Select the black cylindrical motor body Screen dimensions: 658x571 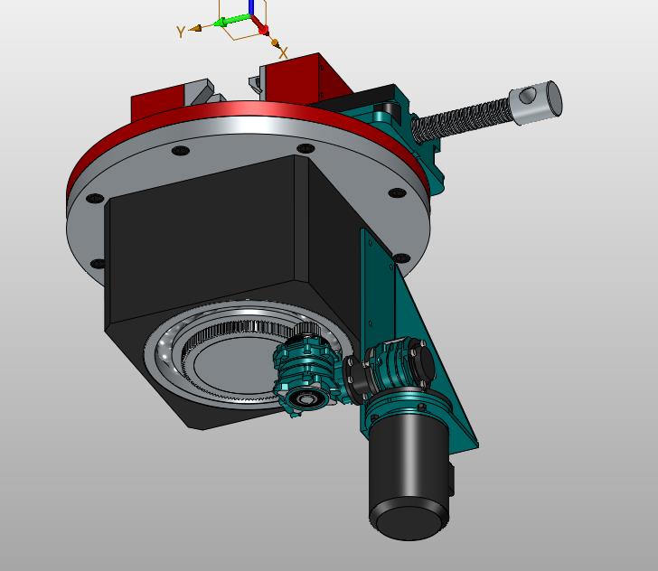tap(409, 474)
